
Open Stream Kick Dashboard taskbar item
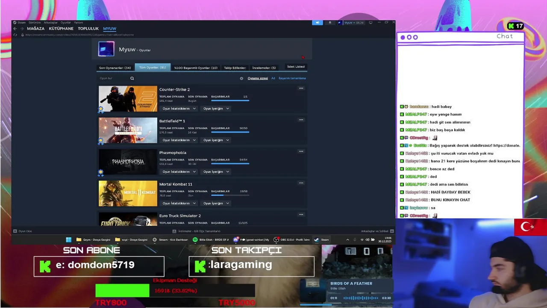coord(171,240)
